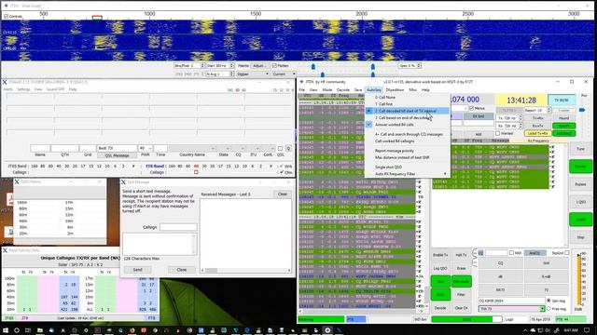Click the Halt Tx button
The image size is (597, 335).
461,255
